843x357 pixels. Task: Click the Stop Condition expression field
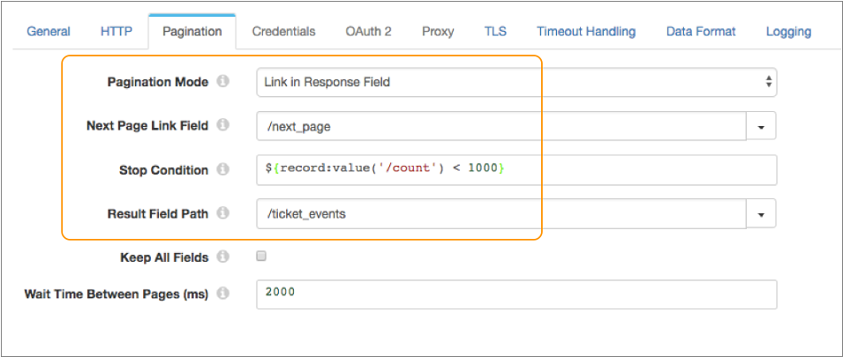(x=516, y=170)
